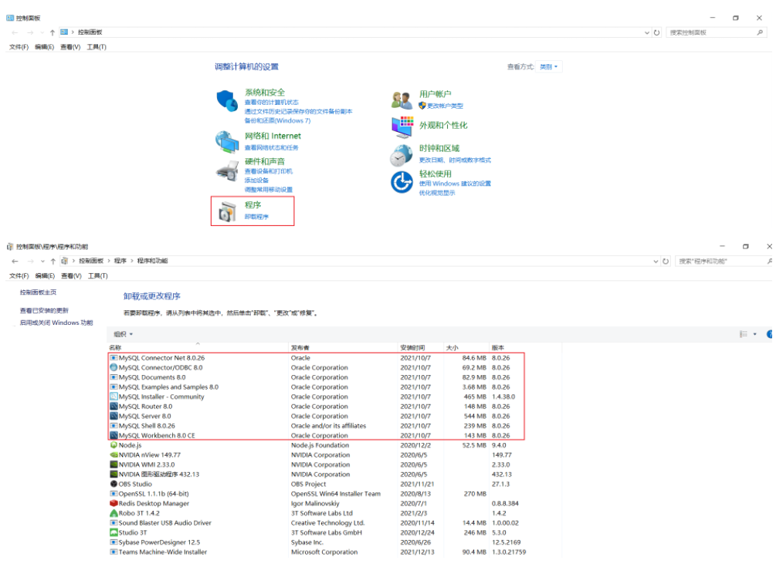
Task: Click 查看已安装的更新 link
Action: [x=44, y=310]
